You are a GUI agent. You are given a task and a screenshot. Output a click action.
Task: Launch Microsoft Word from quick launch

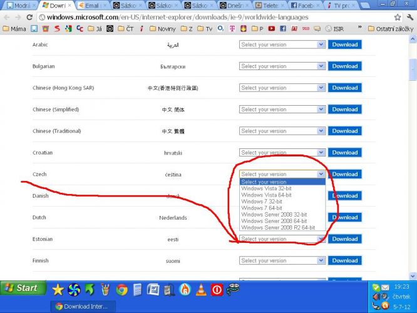(153, 289)
